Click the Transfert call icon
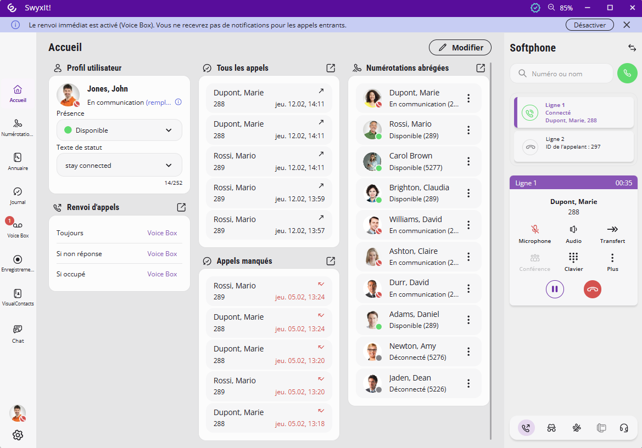Viewport: 642px width, 448px height. click(x=612, y=229)
